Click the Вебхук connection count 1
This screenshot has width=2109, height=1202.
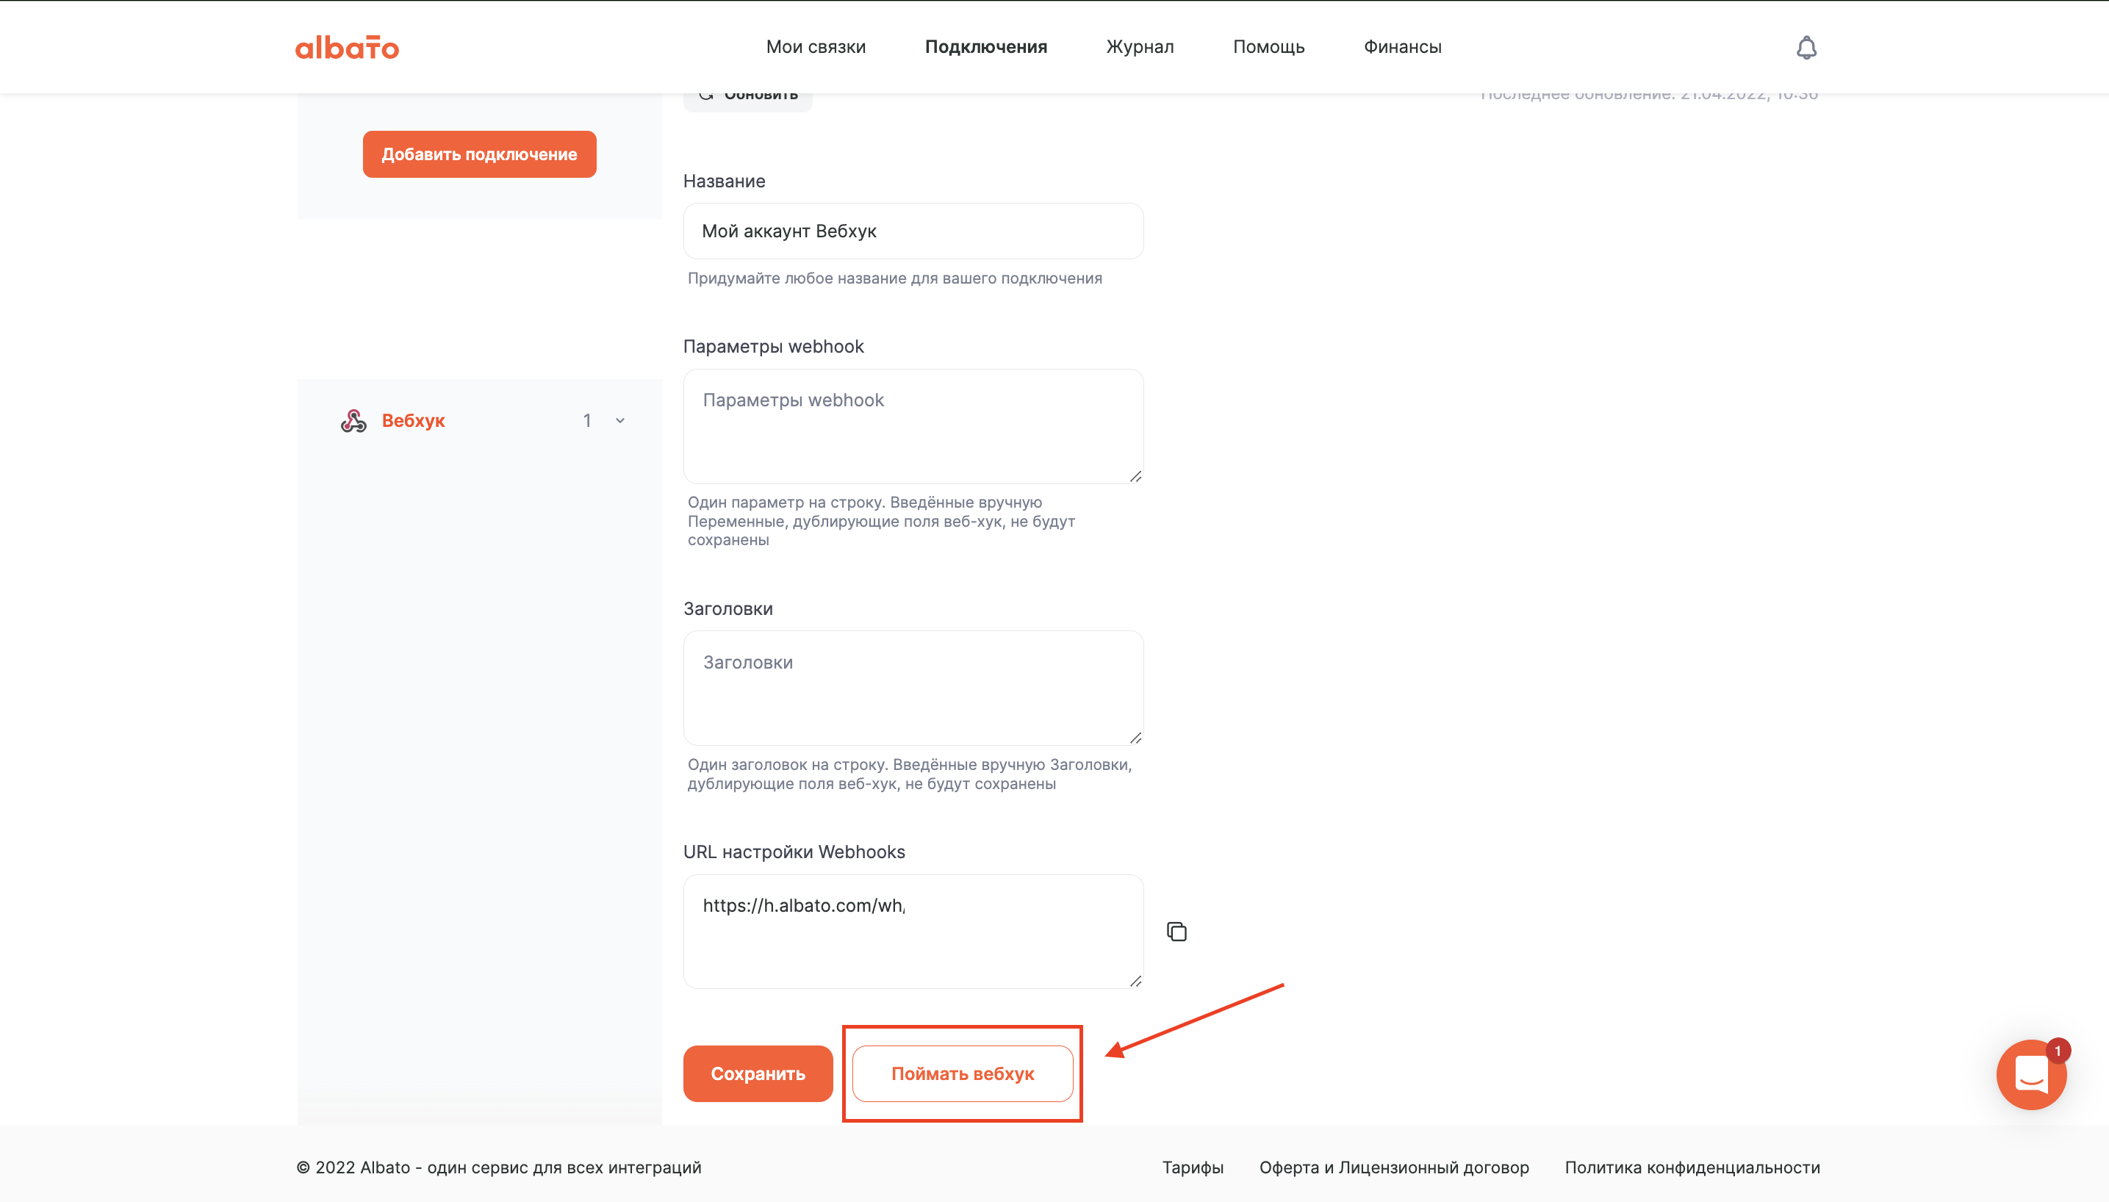coord(587,421)
